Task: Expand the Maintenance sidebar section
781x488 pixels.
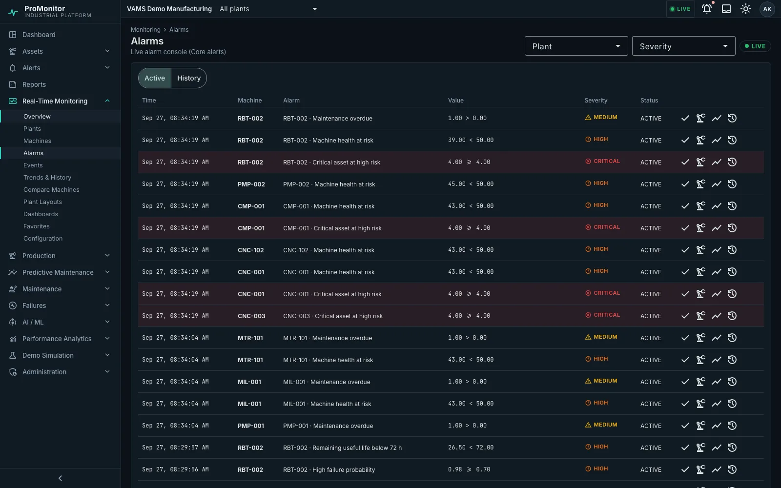Action: point(60,289)
